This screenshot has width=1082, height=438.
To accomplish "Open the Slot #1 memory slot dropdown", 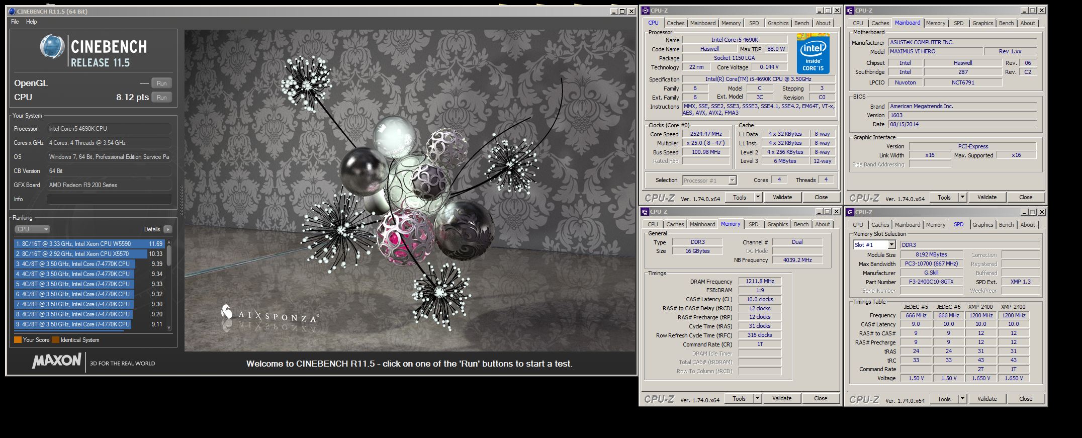I will tap(874, 245).
